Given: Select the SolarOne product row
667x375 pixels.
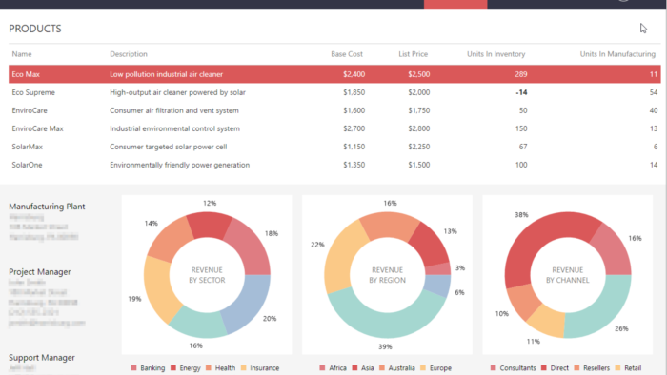Looking at the screenshot, I should [x=334, y=165].
